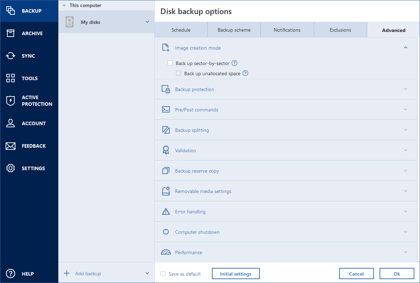Enable Back up sector-by-sector checkbox
The height and width of the screenshot is (283, 420).
point(170,63)
